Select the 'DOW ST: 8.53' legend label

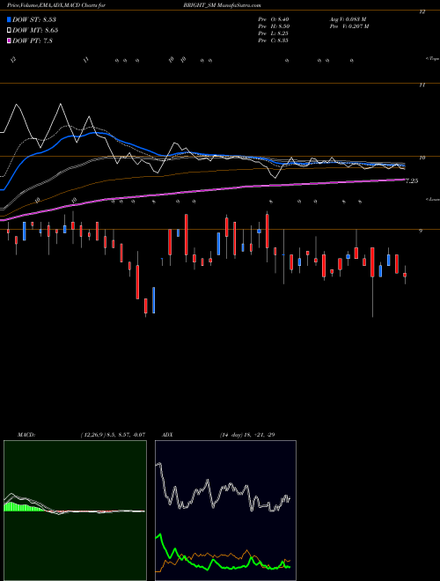[x=34, y=19]
